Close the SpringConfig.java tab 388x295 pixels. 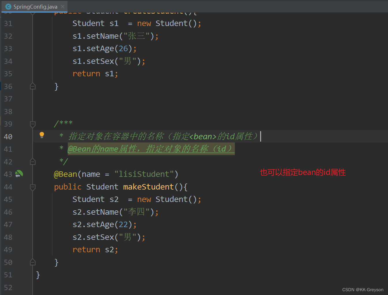click(63, 7)
